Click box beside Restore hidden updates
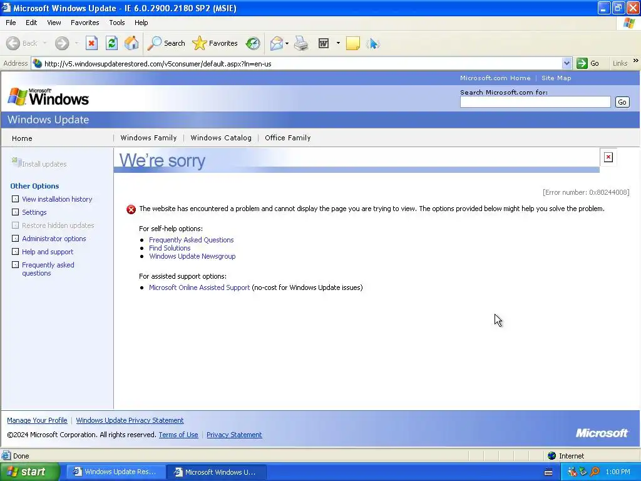641x481 pixels. click(x=15, y=225)
